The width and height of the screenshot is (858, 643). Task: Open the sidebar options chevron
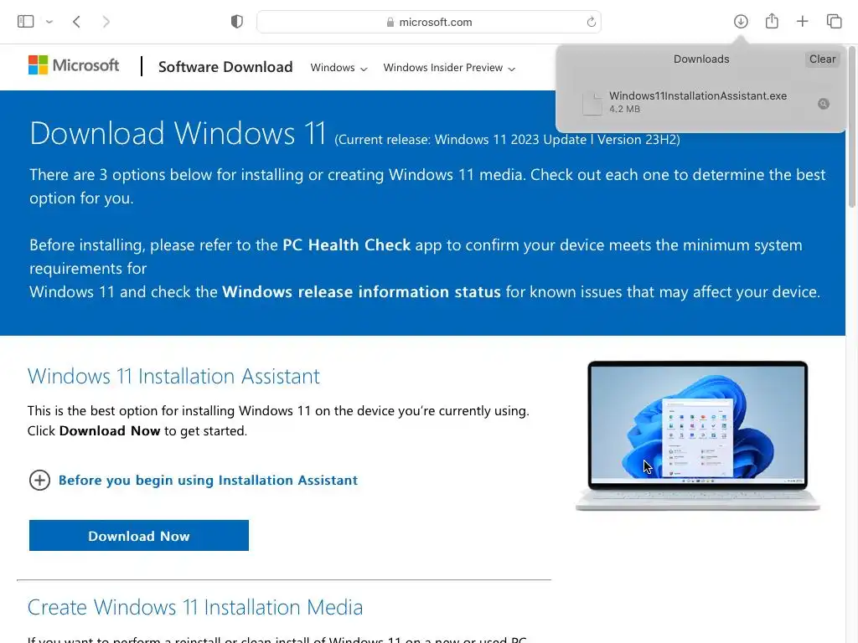click(49, 22)
